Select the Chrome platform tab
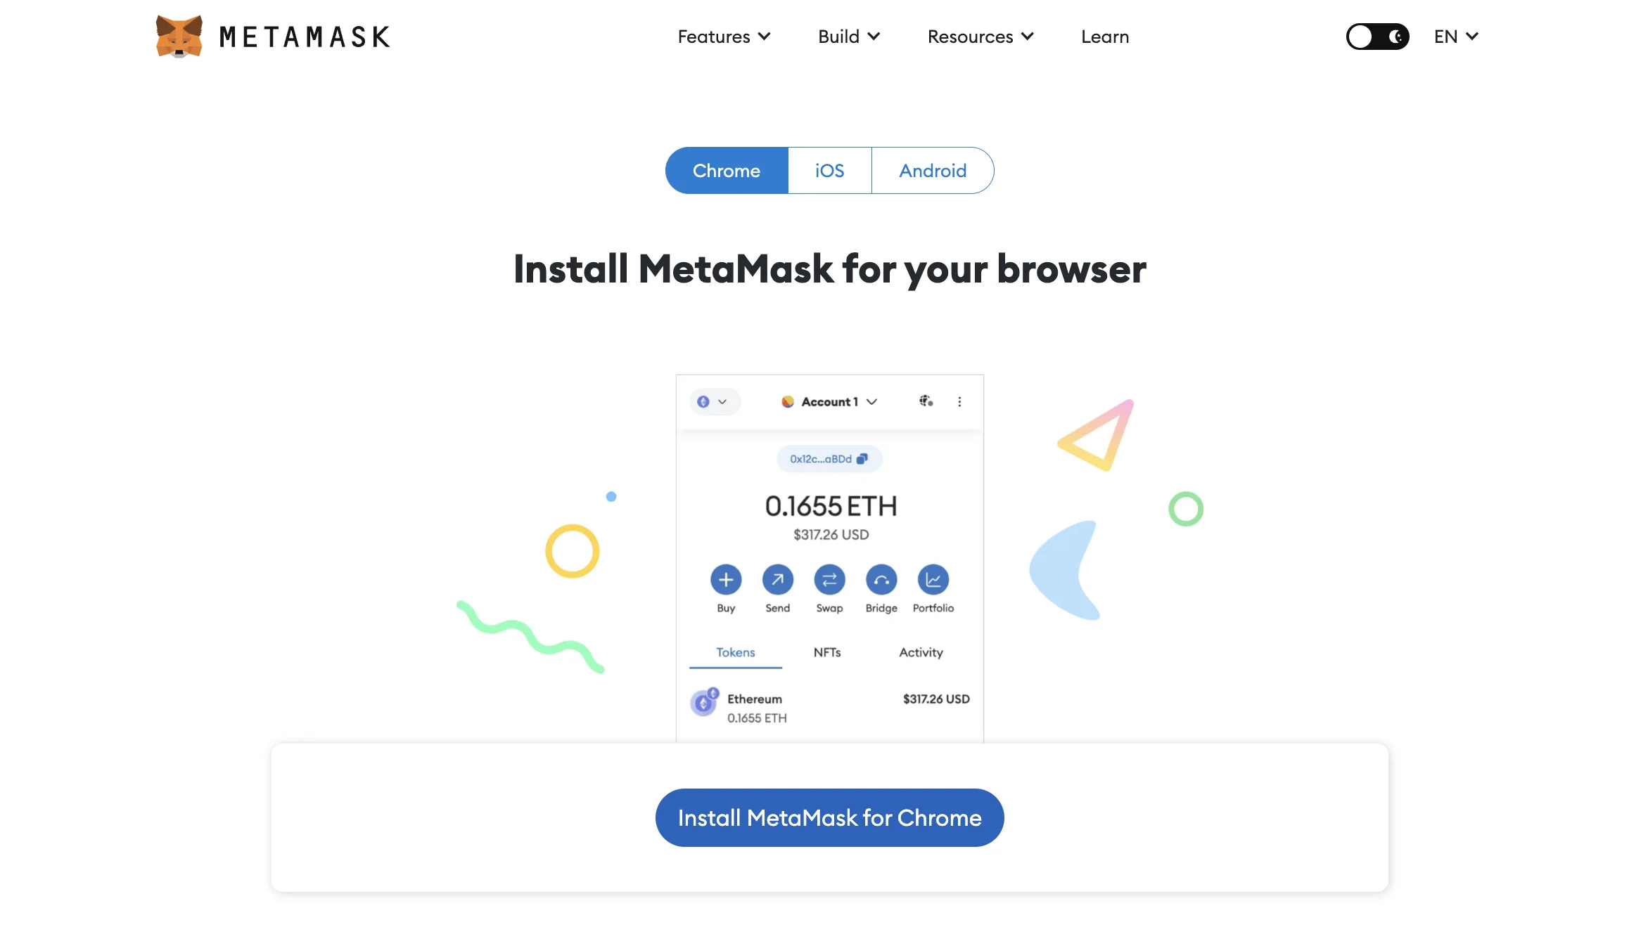 pos(725,170)
